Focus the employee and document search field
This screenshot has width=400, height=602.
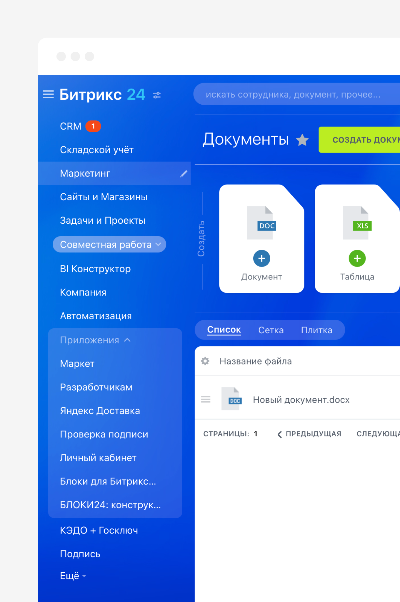pos(296,94)
